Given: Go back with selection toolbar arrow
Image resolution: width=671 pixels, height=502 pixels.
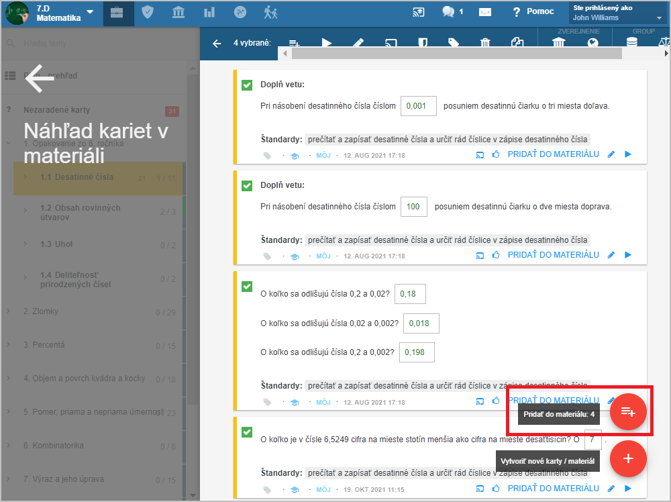Looking at the screenshot, I should pos(217,43).
